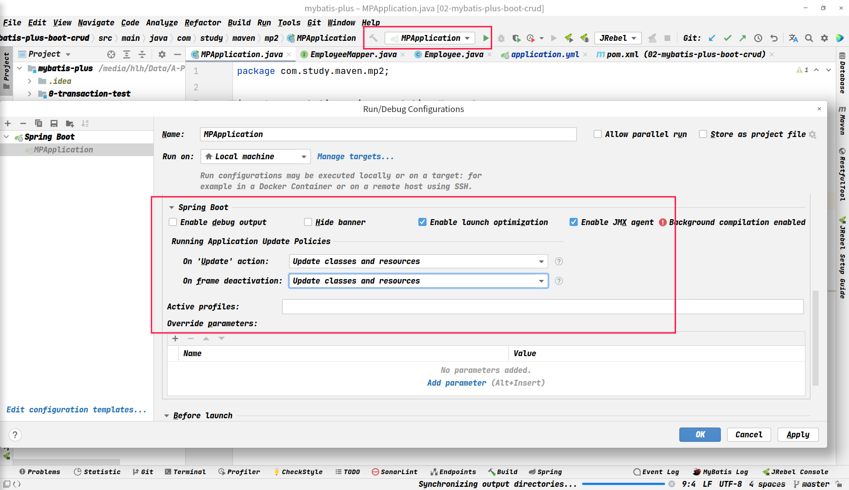Click the green Run button in toolbar

pos(486,38)
